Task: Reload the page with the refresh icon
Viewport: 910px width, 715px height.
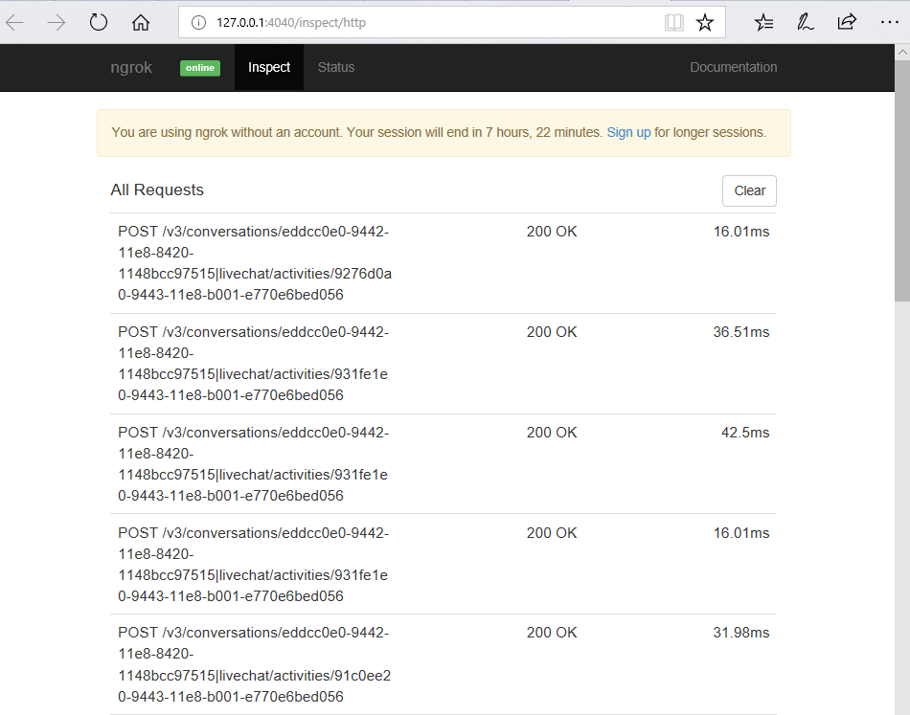Action: 98,23
